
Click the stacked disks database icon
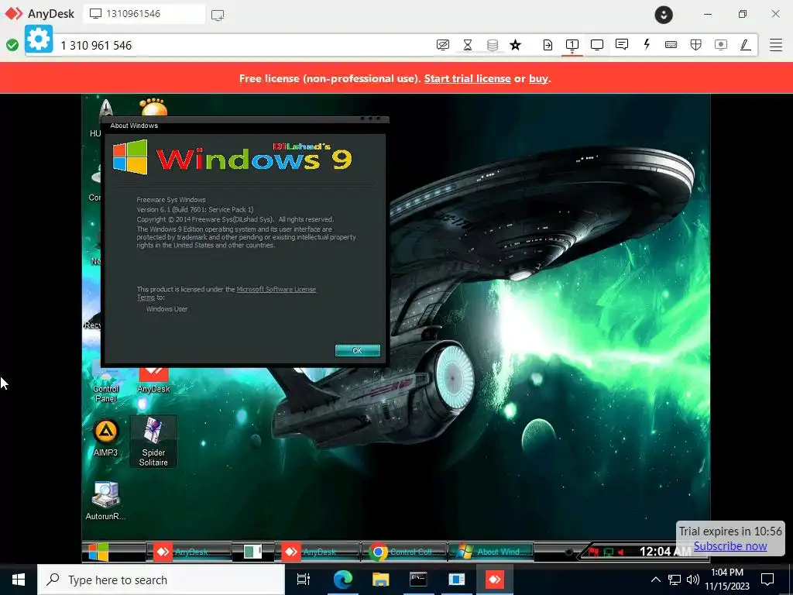click(492, 45)
